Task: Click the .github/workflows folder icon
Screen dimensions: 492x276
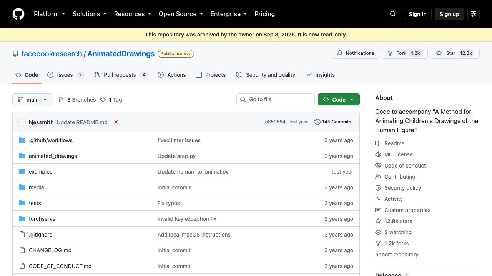Action: click(22, 140)
